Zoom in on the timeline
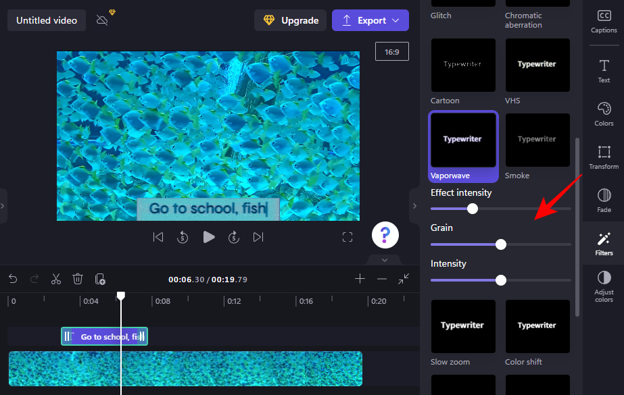This screenshot has width=624, height=395. point(360,279)
